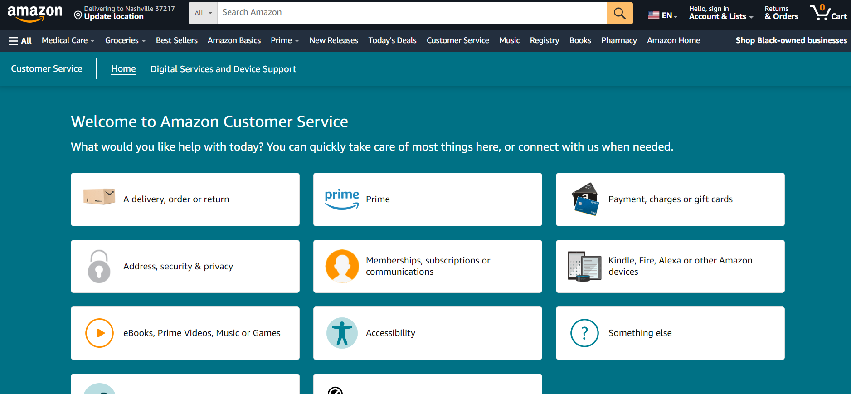Open Amazon Basics in nav bar

point(234,40)
